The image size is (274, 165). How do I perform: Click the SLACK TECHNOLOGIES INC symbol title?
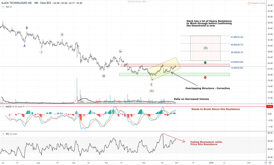coord(17,3)
